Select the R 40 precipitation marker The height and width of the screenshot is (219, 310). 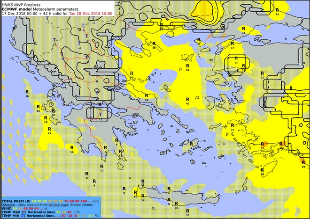187,100
